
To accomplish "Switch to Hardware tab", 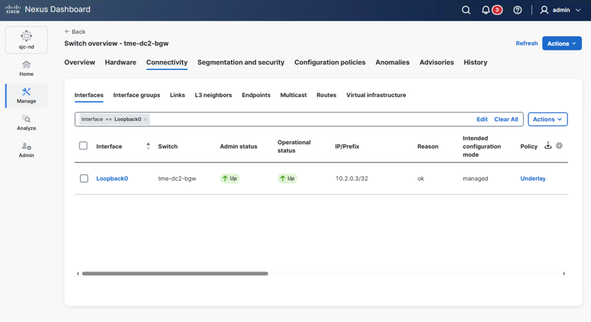I will (121, 62).
